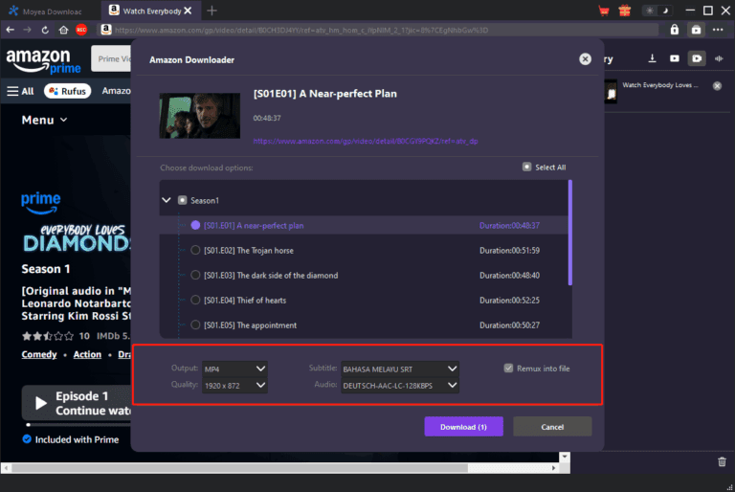Uncheck the Remux into file option
735x492 pixels.
(x=509, y=369)
